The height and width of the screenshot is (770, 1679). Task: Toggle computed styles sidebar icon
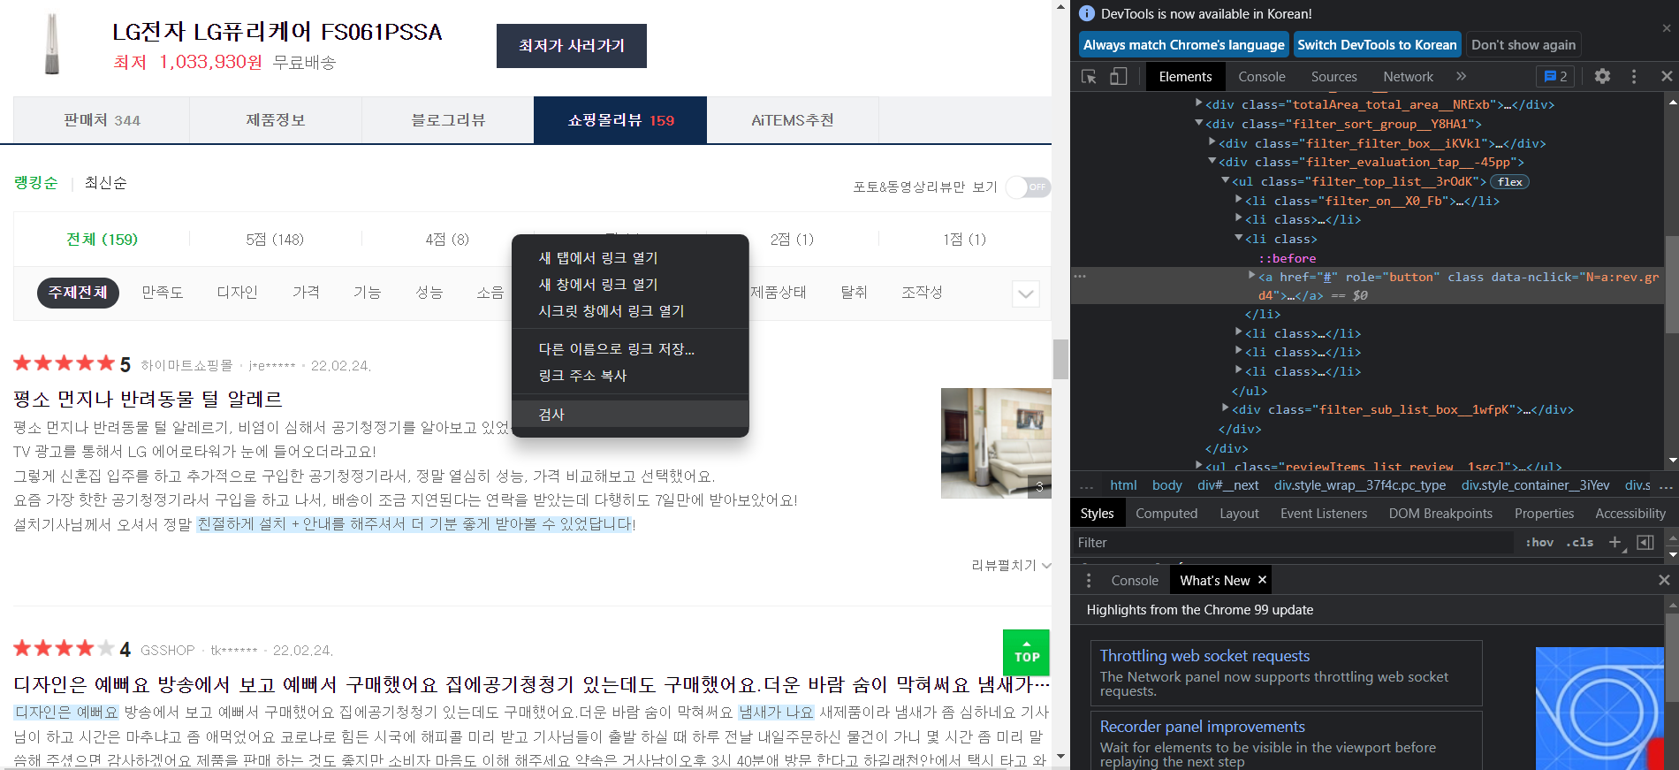pyautogui.click(x=1645, y=542)
